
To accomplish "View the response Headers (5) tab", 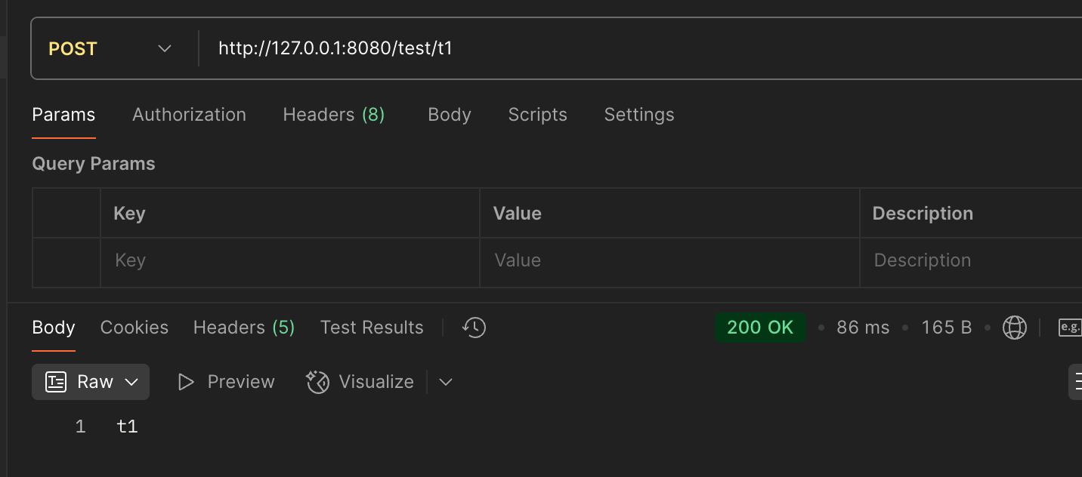I will tap(244, 328).
